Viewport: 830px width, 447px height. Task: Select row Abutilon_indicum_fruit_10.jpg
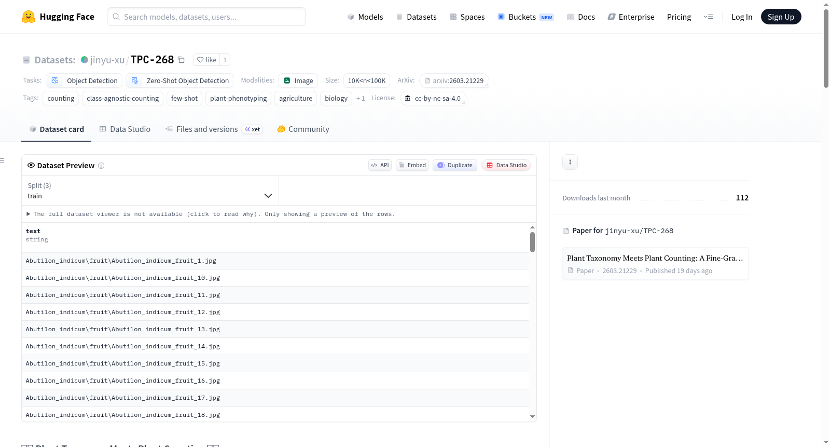click(275, 278)
